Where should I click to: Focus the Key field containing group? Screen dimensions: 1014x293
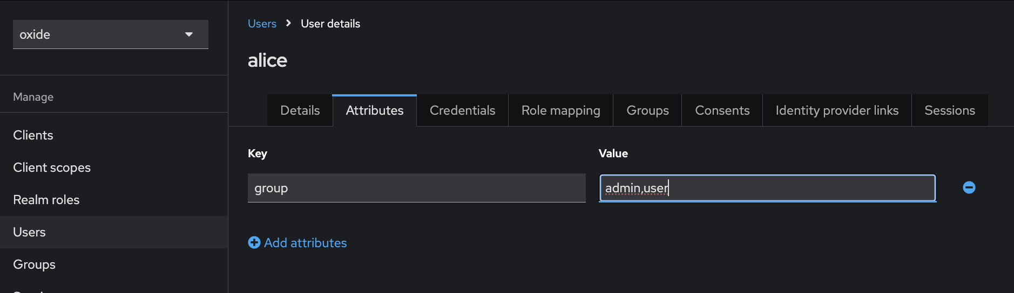(416, 188)
